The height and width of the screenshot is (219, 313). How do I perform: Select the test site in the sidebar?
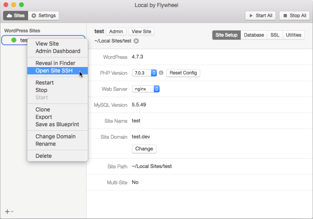click(43, 40)
